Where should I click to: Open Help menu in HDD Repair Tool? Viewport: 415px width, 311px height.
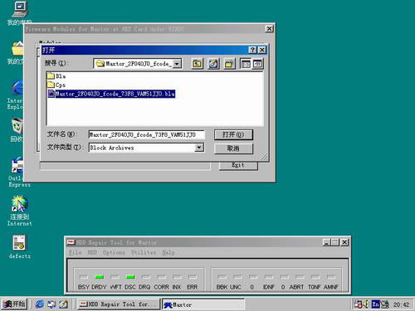click(x=168, y=252)
